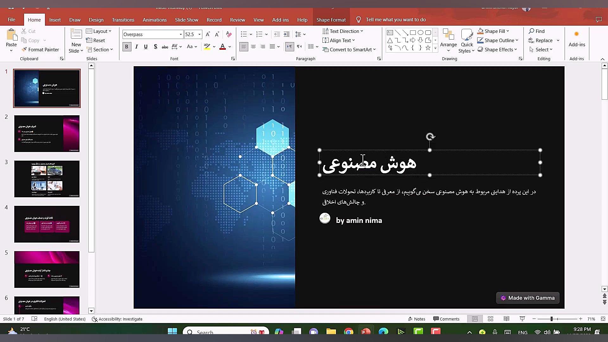The height and width of the screenshot is (342, 608).
Task: Center the text
Action: [253, 47]
